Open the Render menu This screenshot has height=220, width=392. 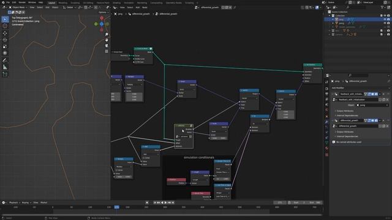tap(22, 2)
